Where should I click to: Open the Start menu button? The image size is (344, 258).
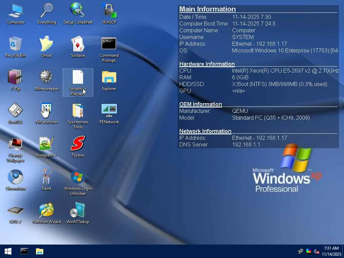click(x=8, y=251)
